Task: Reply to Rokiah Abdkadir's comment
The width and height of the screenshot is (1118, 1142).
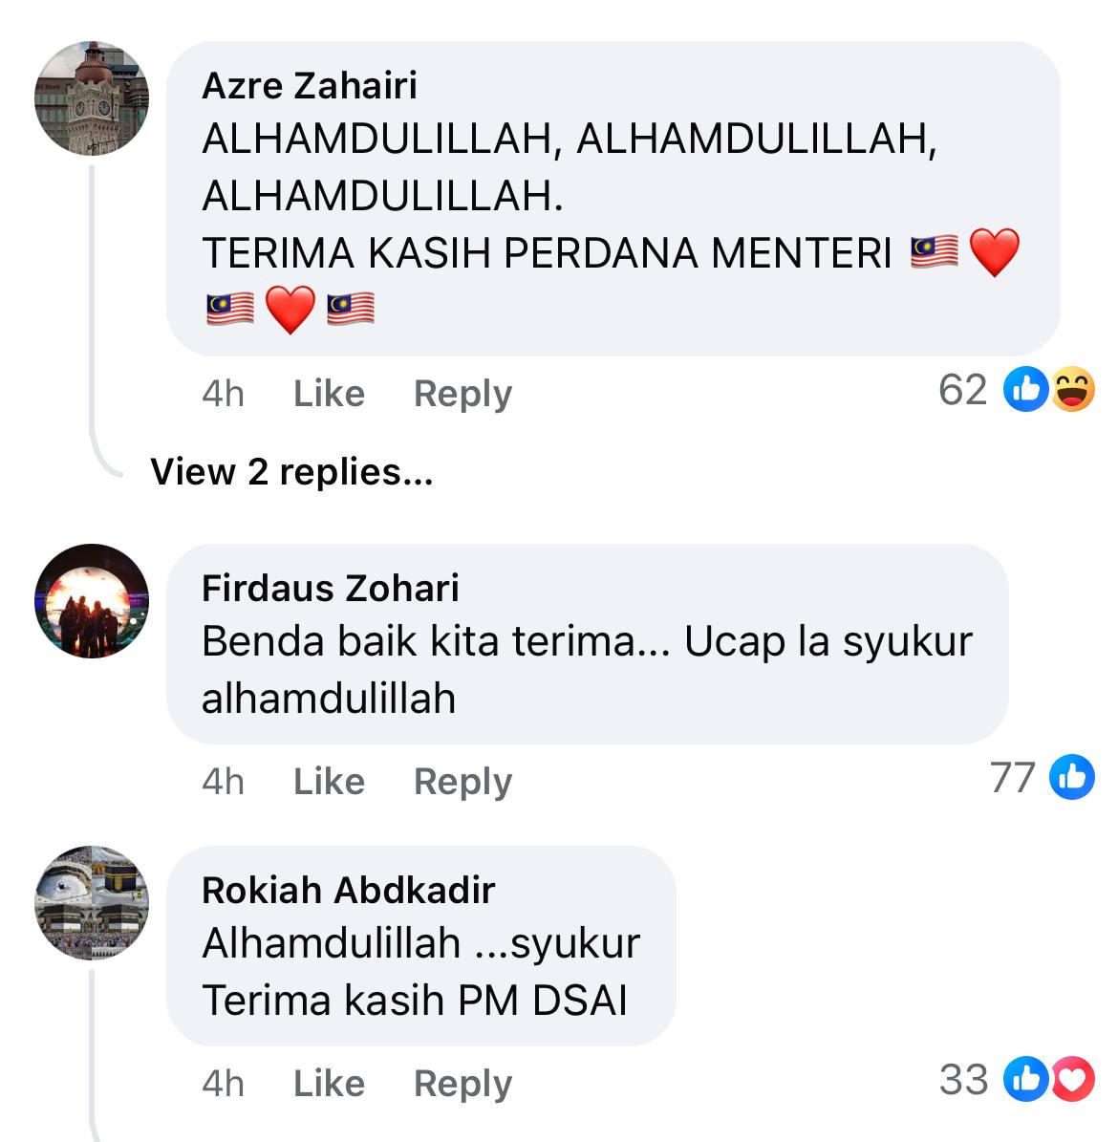Action: coord(463,1084)
